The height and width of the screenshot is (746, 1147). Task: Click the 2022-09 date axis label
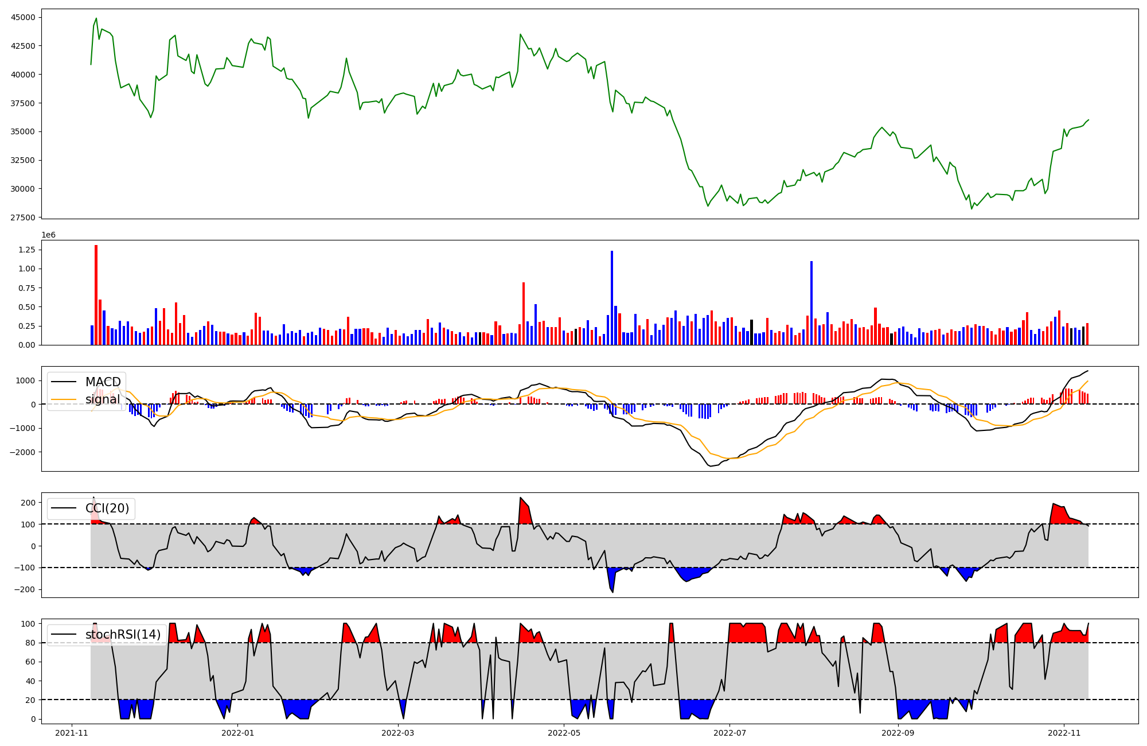pos(898,733)
